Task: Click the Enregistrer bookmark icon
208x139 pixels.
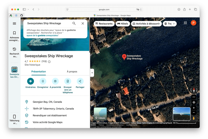Action: tap(43, 81)
